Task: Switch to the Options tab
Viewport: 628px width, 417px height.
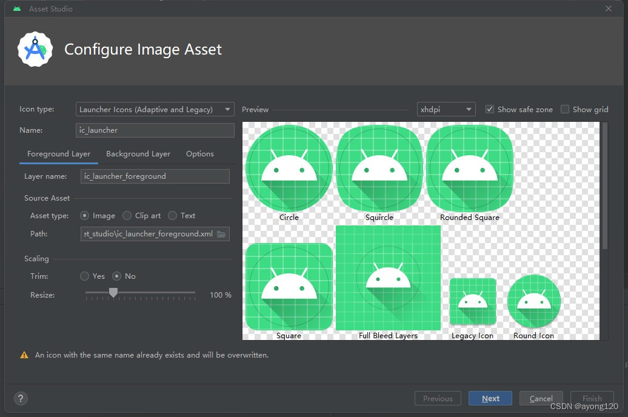Action: pyautogui.click(x=200, y=154)
